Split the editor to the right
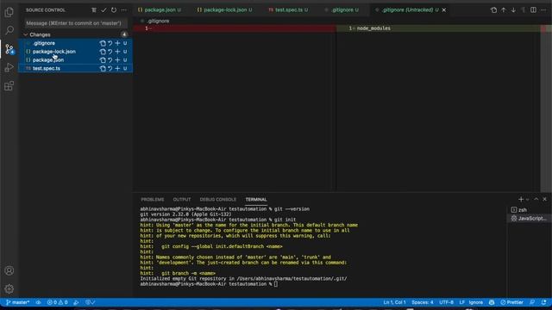 [x=534, y=10]
